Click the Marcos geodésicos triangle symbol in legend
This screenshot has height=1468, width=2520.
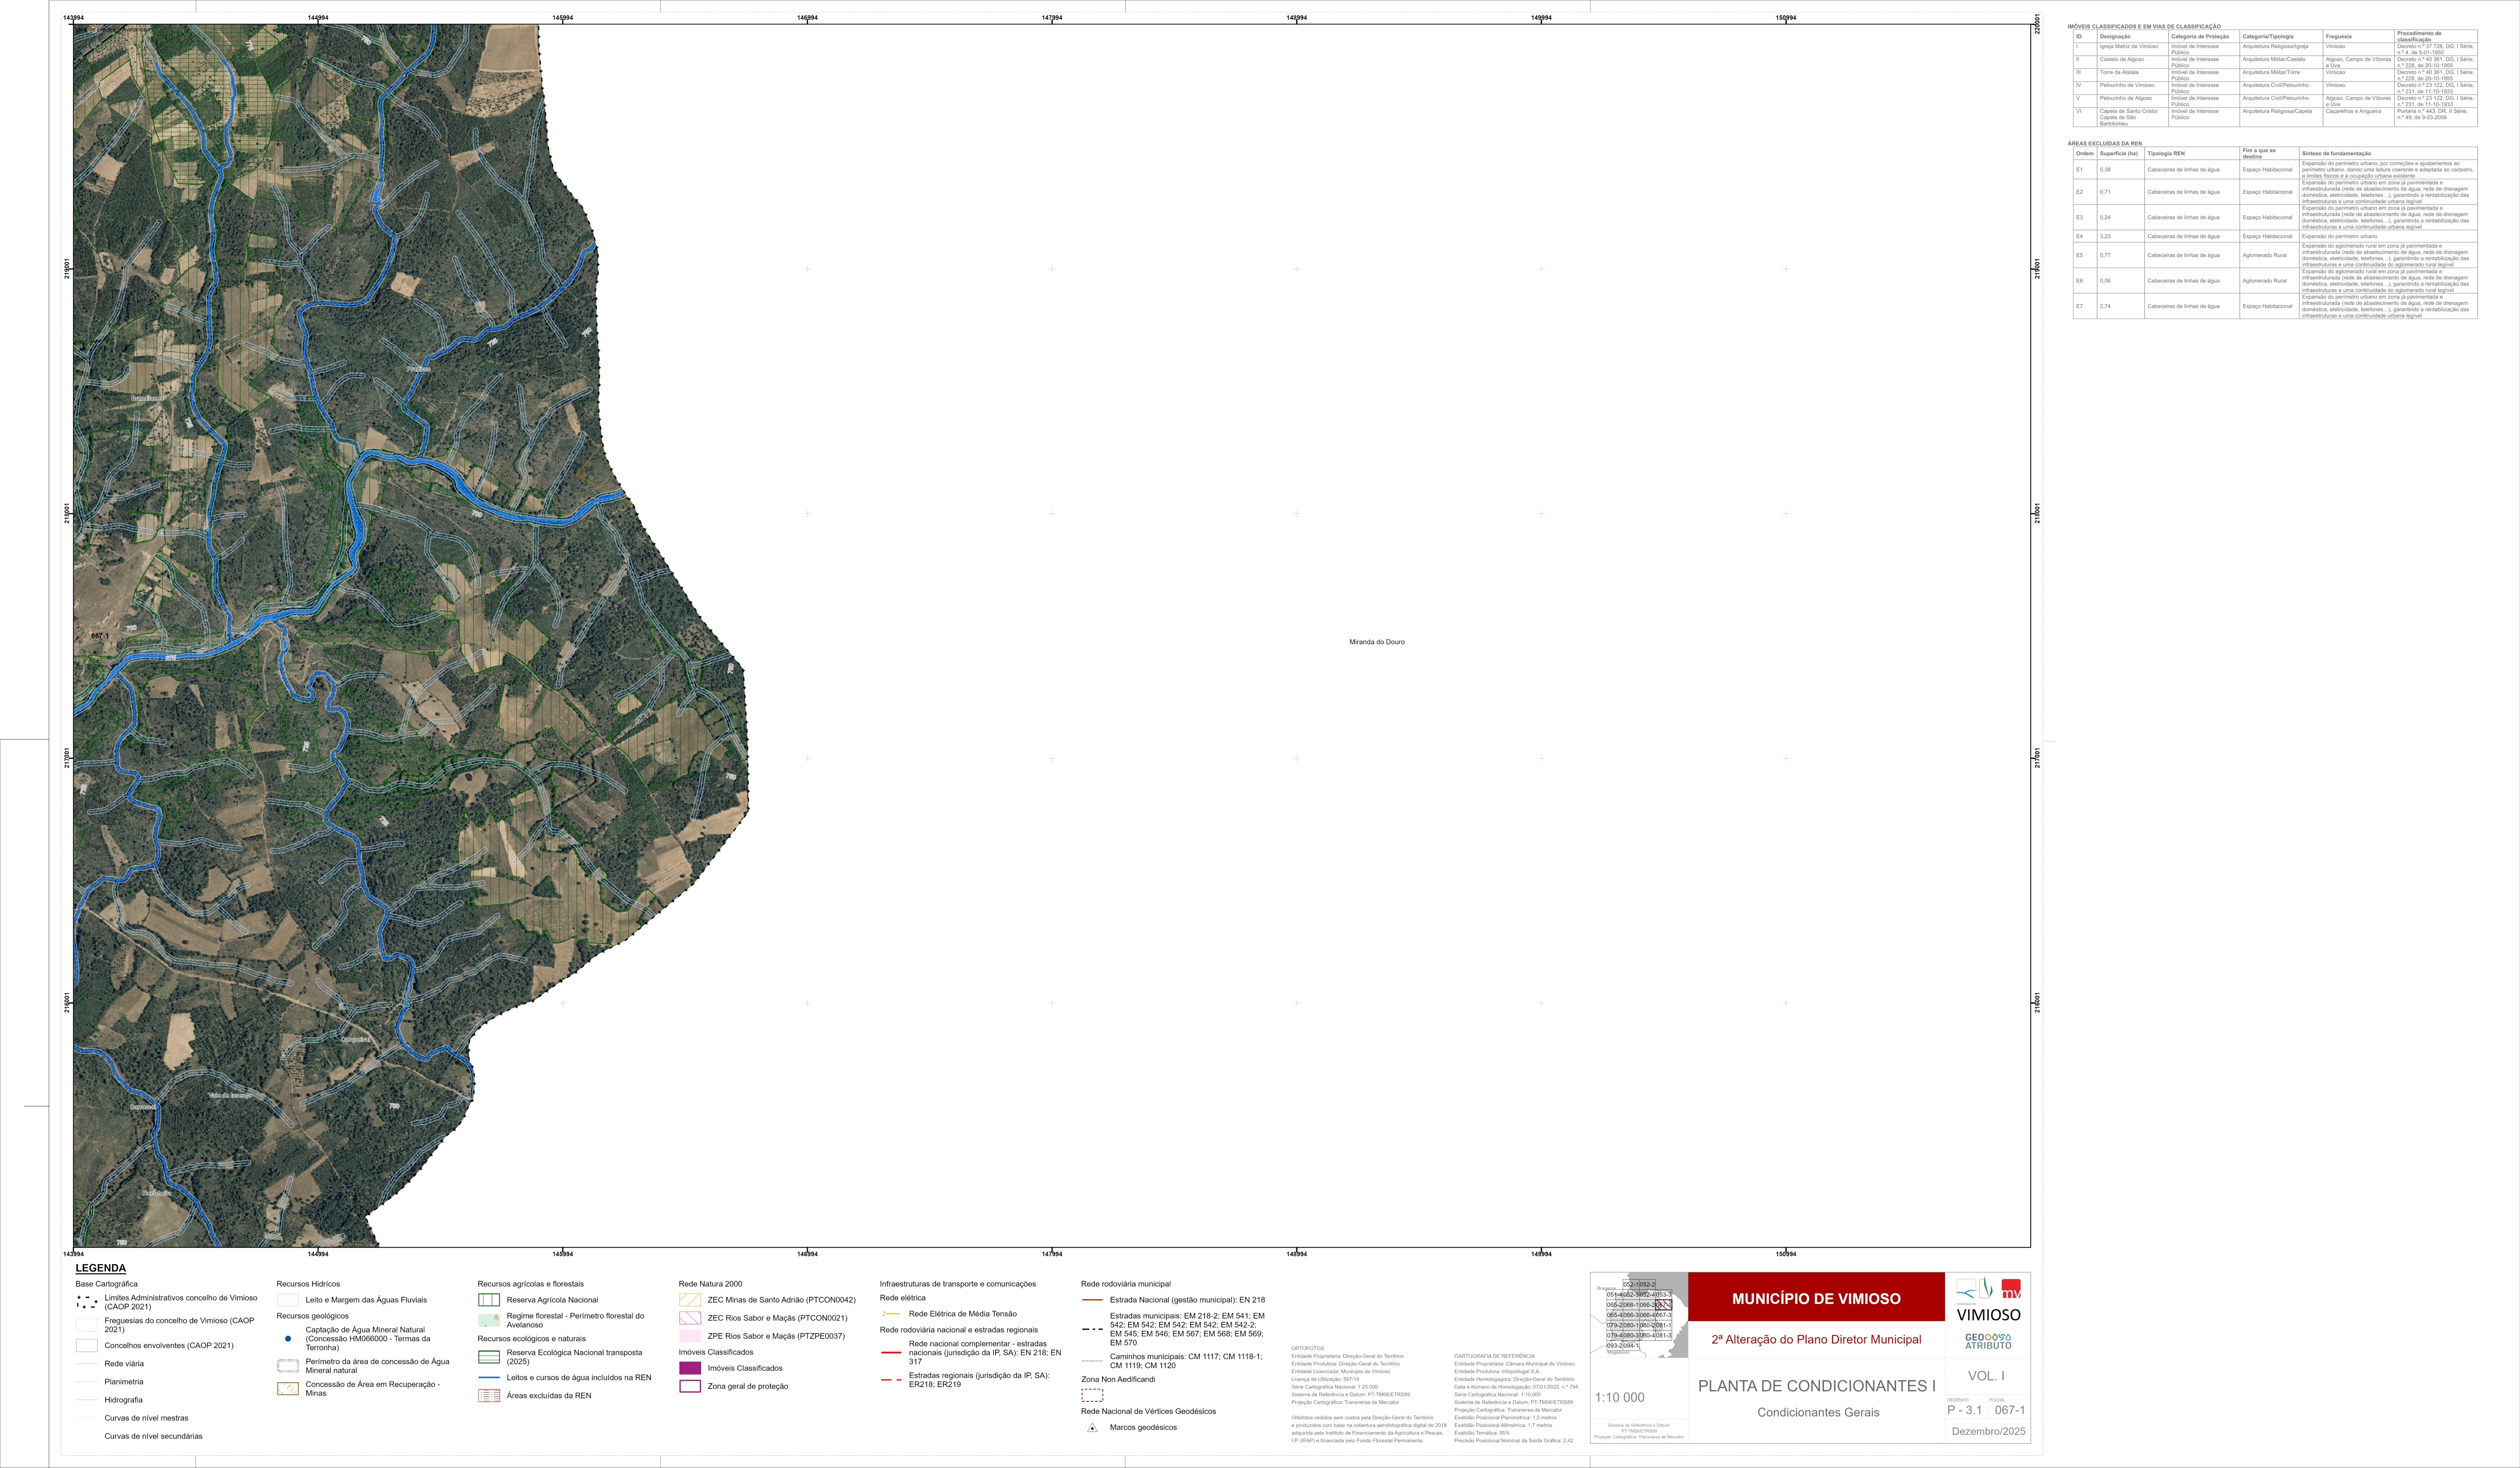click(x=1092, y=1427)
